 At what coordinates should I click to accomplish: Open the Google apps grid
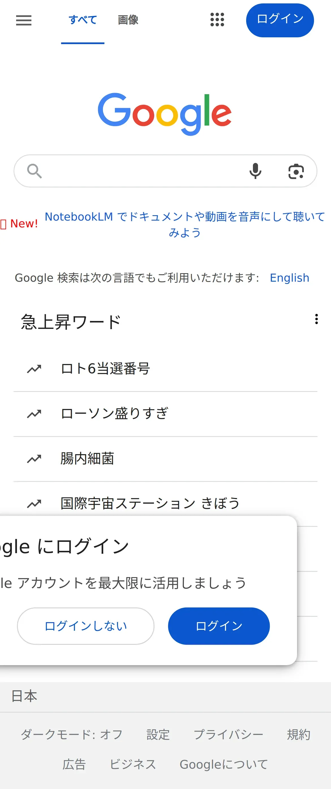[217, 20]
